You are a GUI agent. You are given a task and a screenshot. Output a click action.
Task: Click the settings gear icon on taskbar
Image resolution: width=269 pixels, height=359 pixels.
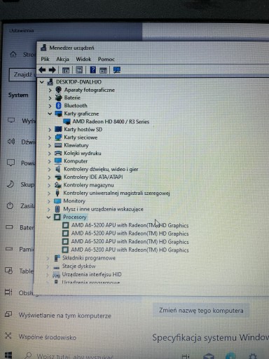pyautogui.click(x=252, y=356)
